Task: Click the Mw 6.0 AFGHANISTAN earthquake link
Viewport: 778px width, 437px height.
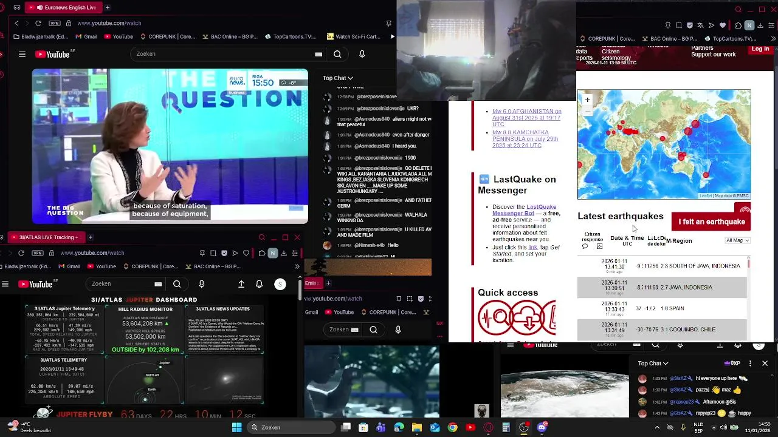Action: pos(526,118)
